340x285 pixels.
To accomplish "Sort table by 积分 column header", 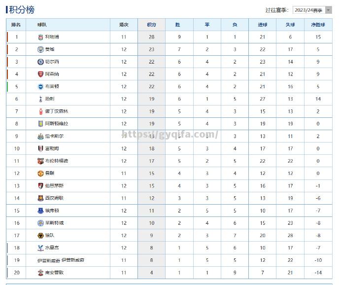I will pos(152,25).
